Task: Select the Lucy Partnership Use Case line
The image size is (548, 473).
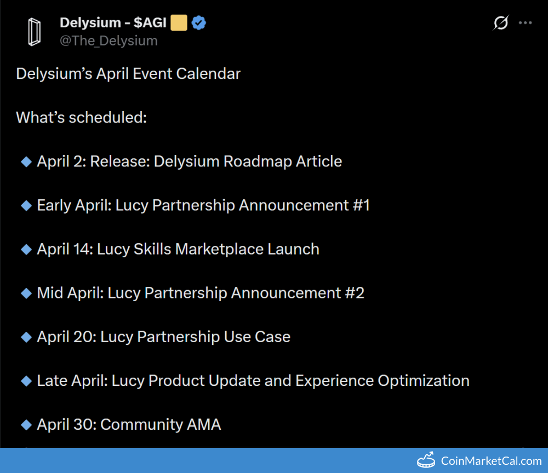Action: pos(163,337)
